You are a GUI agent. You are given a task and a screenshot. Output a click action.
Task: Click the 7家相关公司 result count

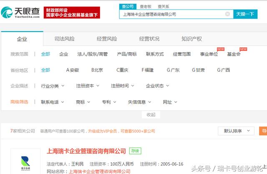[23, 131]
